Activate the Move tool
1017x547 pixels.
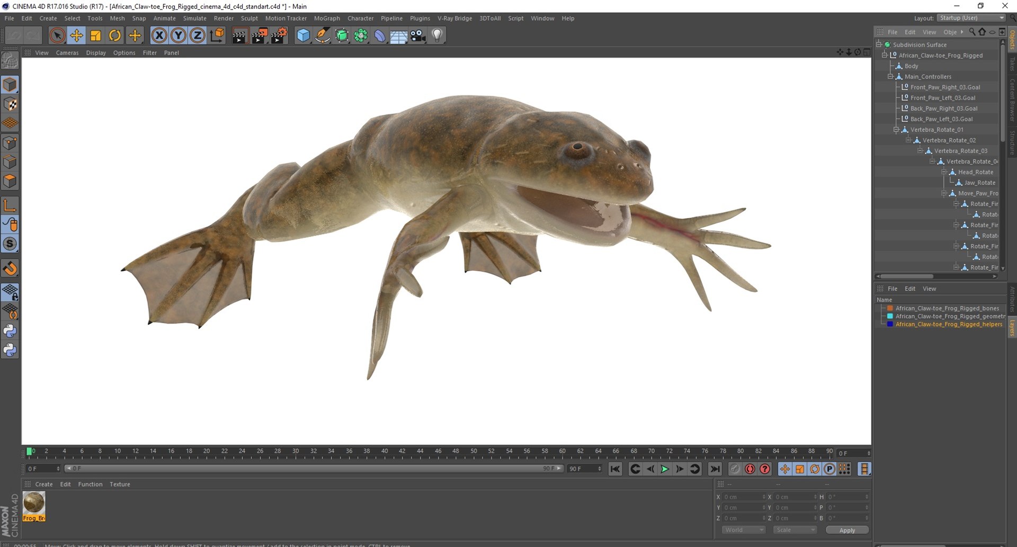tap(76, 35)
